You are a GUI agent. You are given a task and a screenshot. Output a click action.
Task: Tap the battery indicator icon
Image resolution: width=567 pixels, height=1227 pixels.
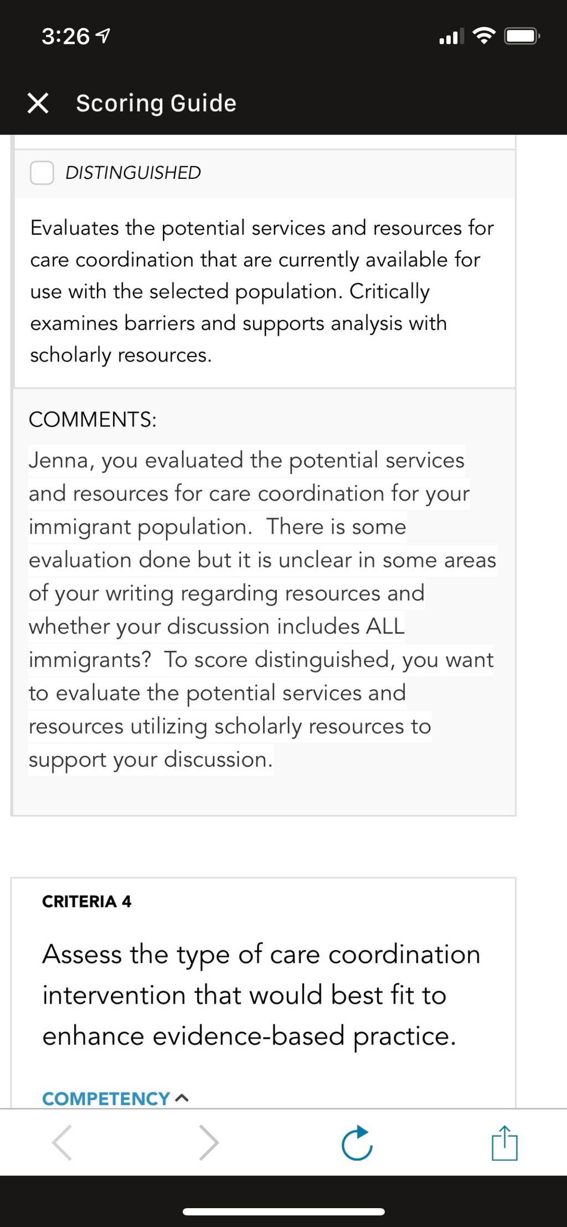click(522, 37)
